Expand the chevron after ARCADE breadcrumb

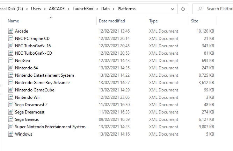(x=68, y=9)
